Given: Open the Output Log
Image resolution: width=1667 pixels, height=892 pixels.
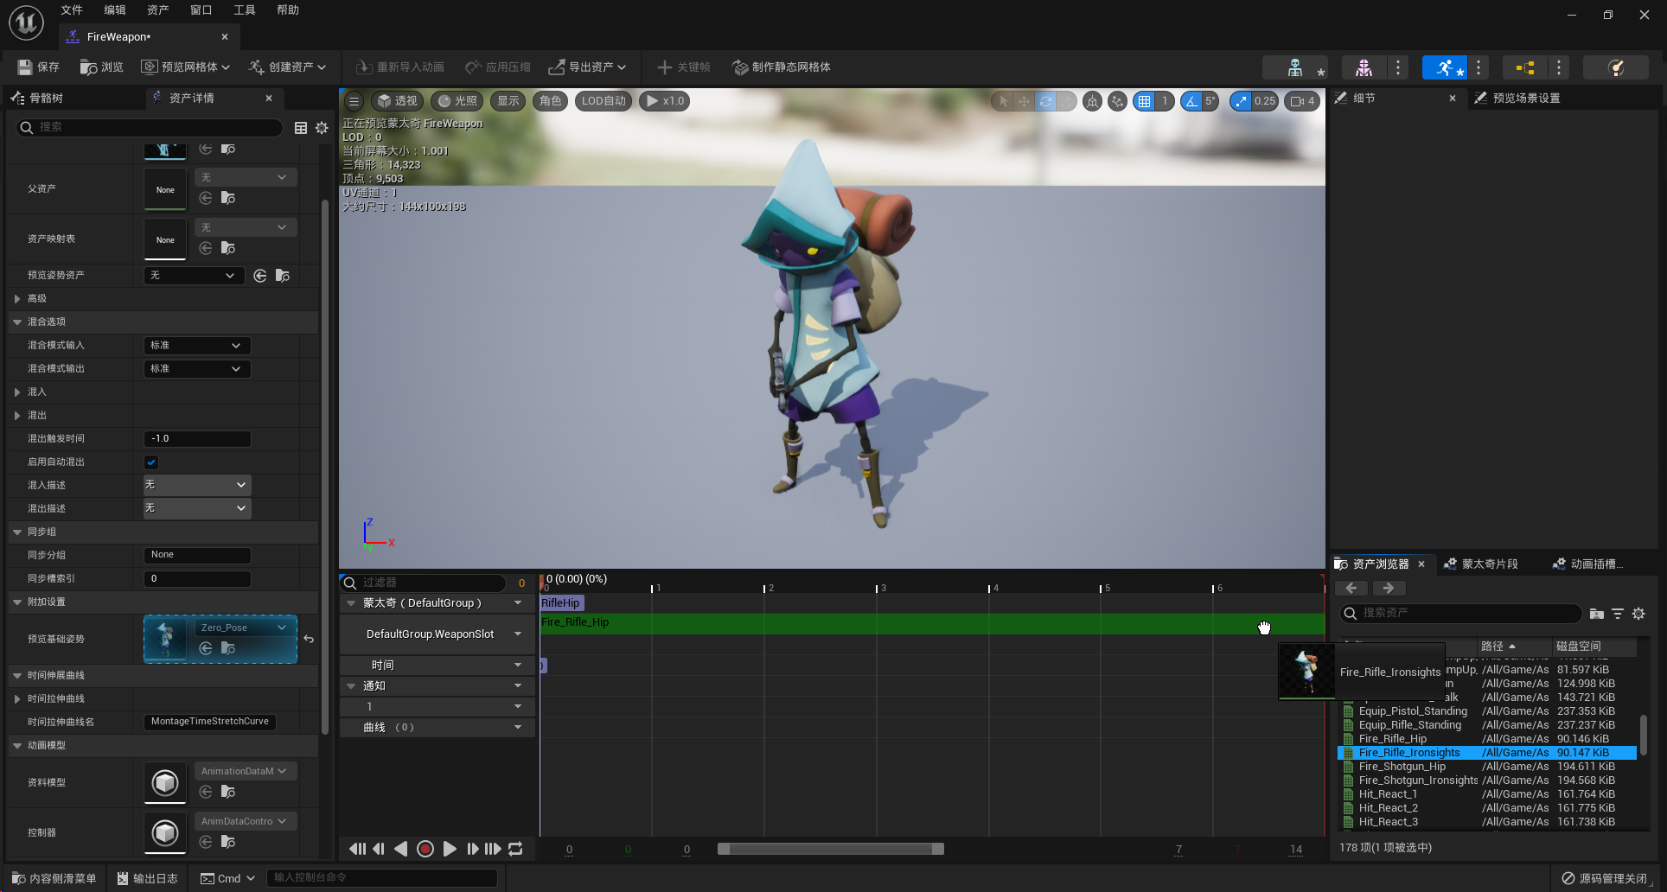Looking at the screenshot, I should click(147, 878).
